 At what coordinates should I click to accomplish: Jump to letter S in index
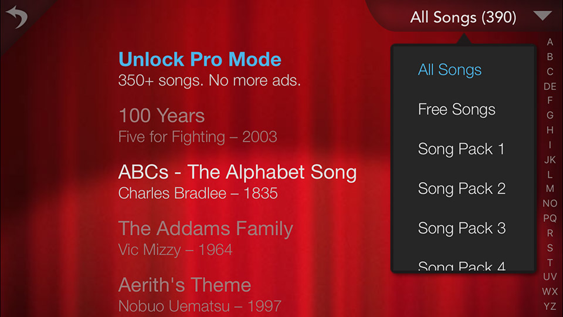tap(550, 248)
